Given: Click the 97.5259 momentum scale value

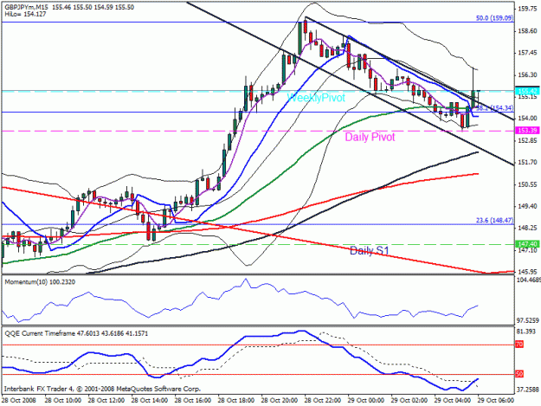Looking at the screenshot, I should tap(527, 321).
